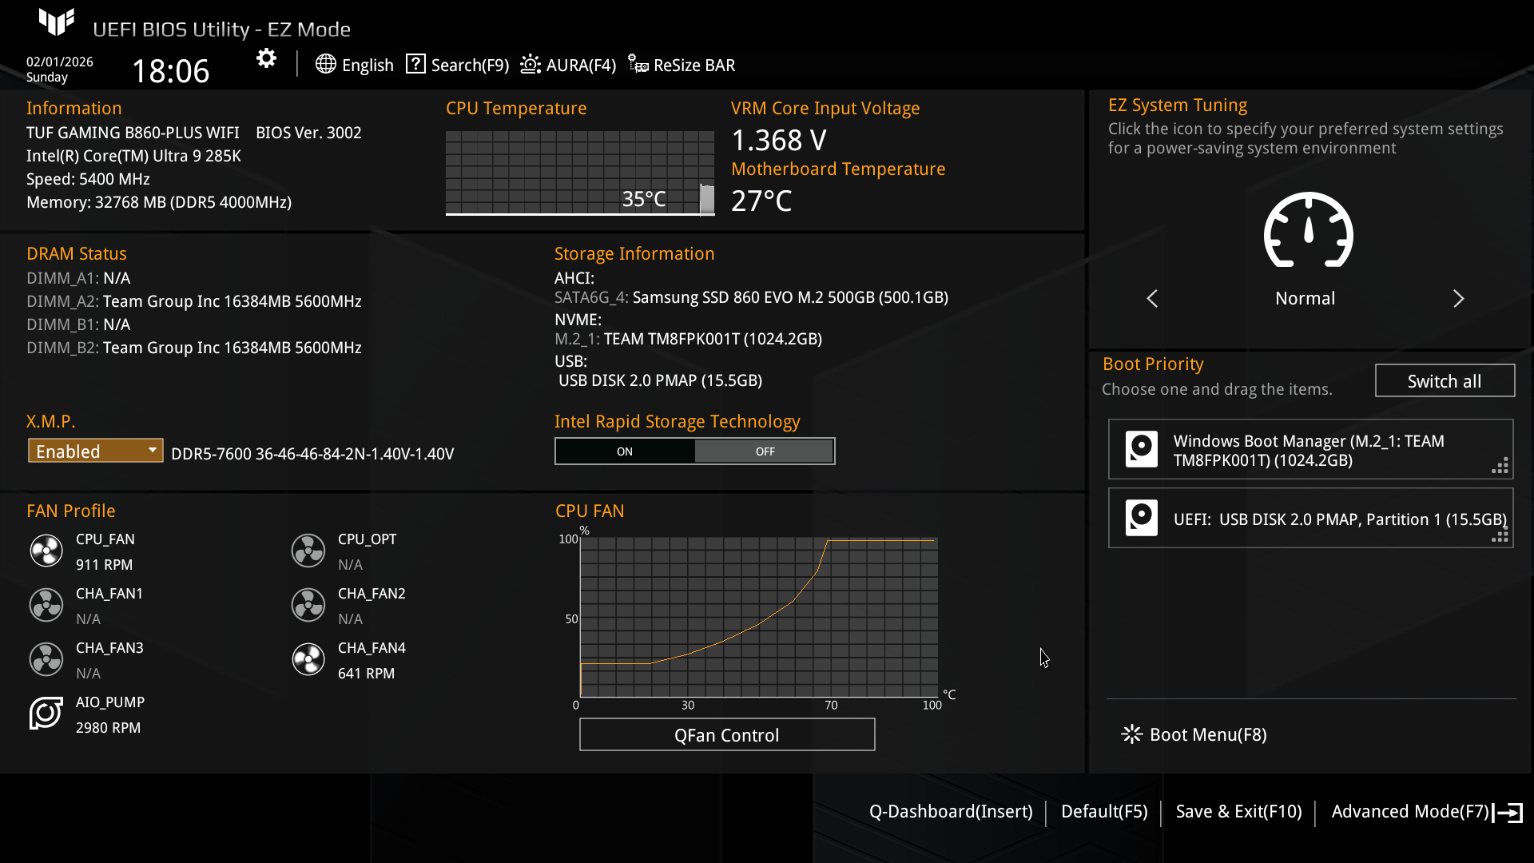Click the Windows Boot Manager disk icon
Image resolution: width=1534 pixels, height=863 pixels.
(1141, 449)
